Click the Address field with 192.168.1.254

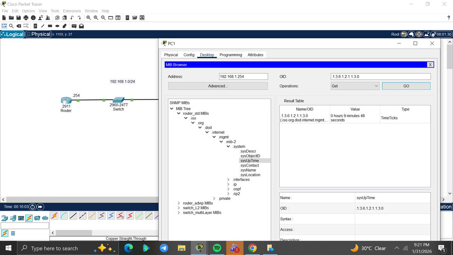[243, 76]
